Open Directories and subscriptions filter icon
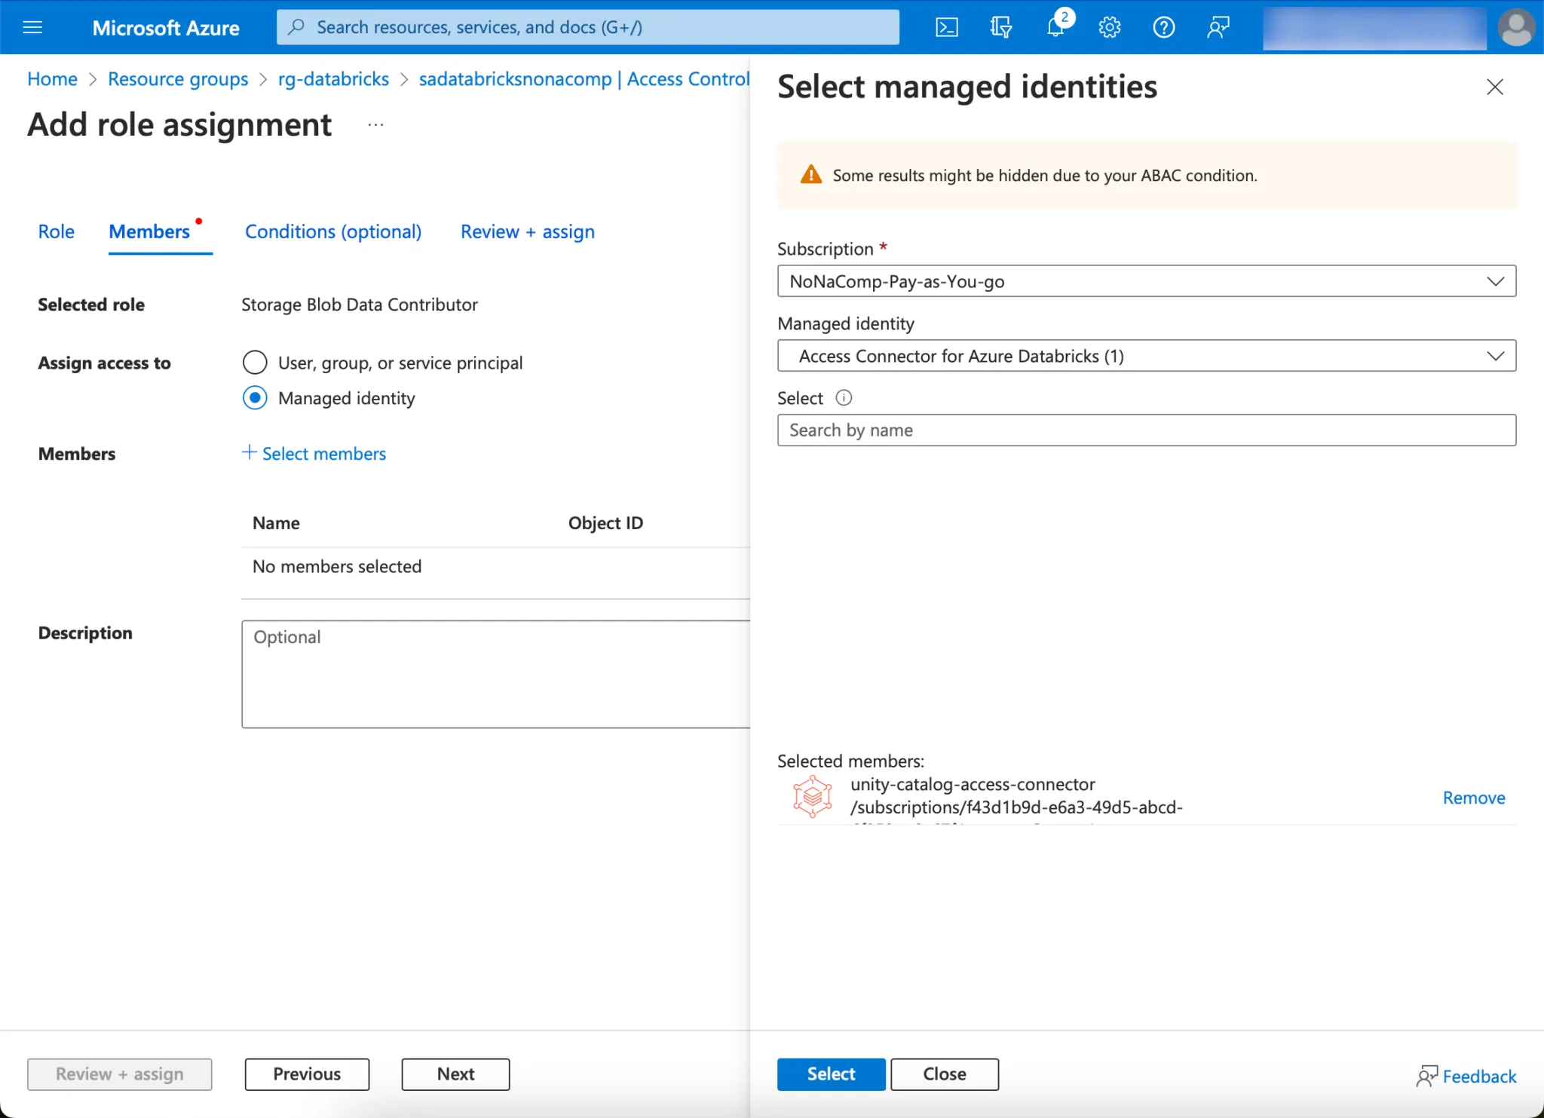 click(x=1000, y=28)
